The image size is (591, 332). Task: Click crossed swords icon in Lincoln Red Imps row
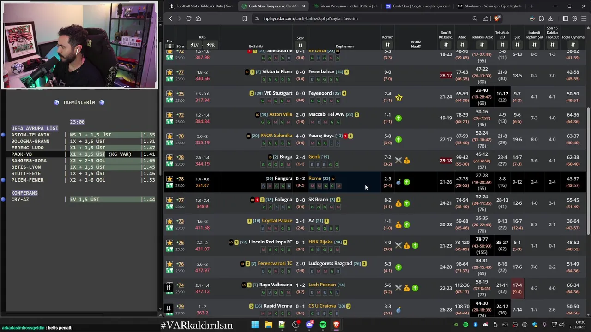(x=398, y=246)
